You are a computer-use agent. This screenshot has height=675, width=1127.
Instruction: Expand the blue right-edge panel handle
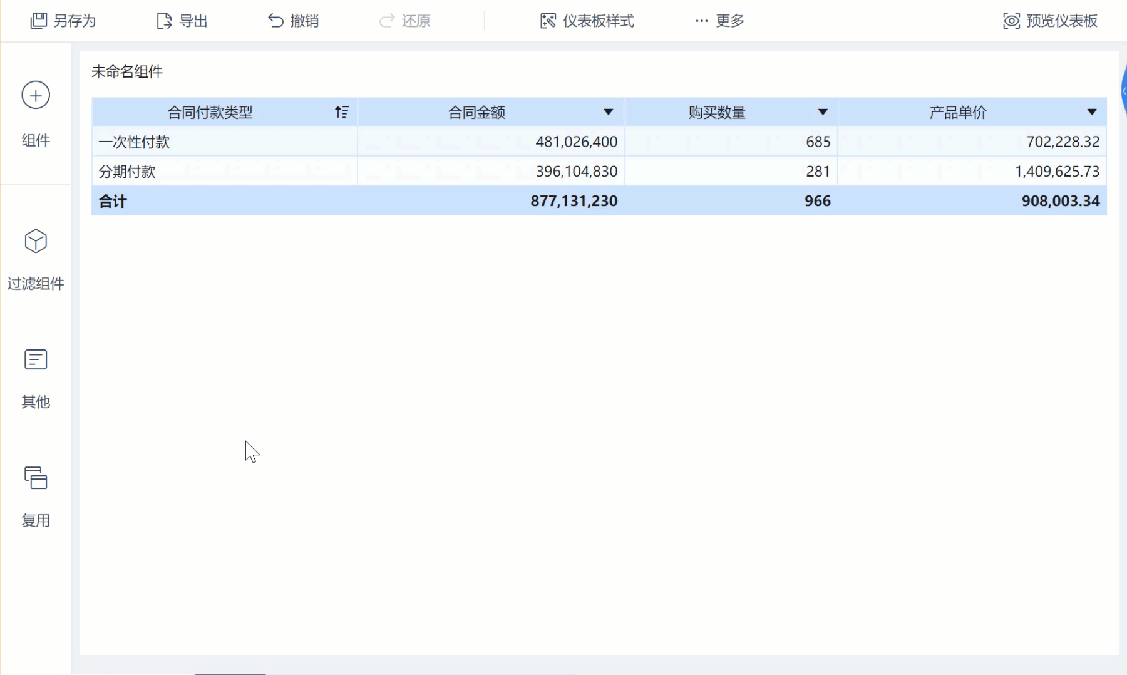click(x=1123, y=91)
